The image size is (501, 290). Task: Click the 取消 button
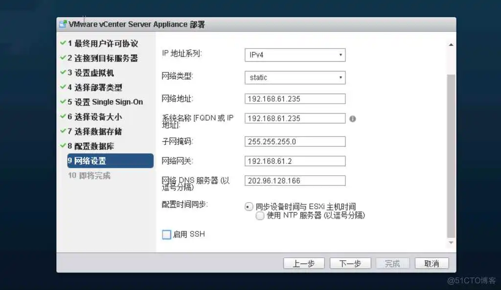(x=432, y=264)
